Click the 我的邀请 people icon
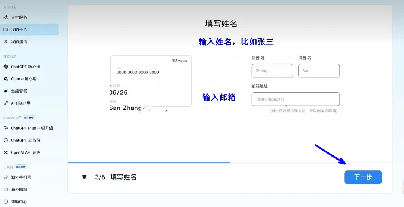 (x=6, y=42)
